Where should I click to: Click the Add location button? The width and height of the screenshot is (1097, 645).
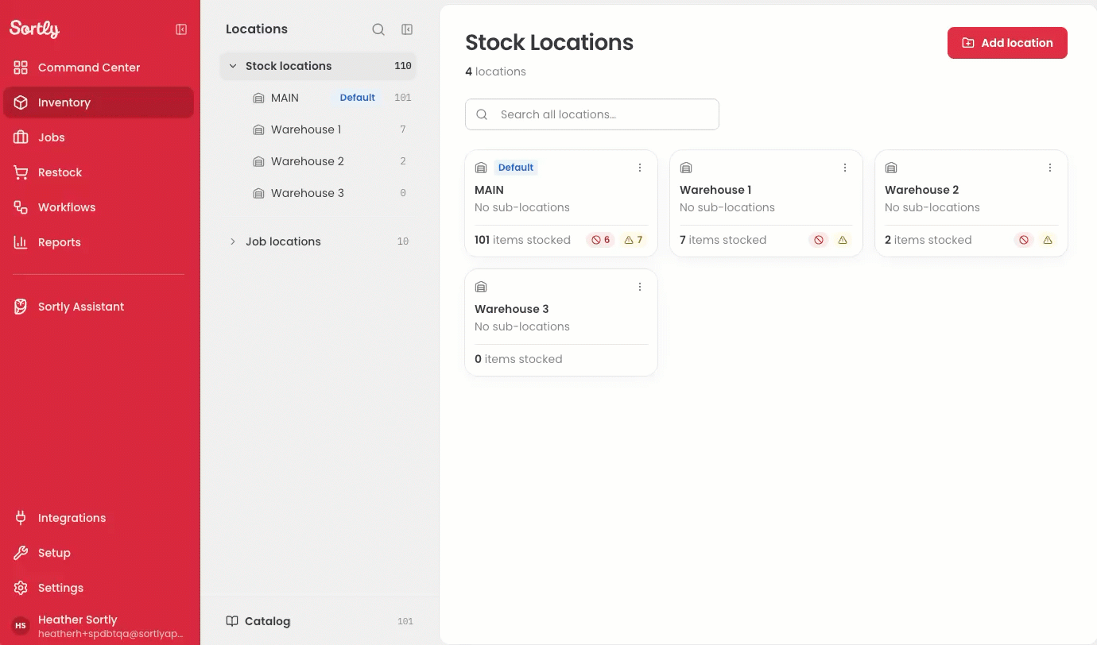click(1007, 43)
